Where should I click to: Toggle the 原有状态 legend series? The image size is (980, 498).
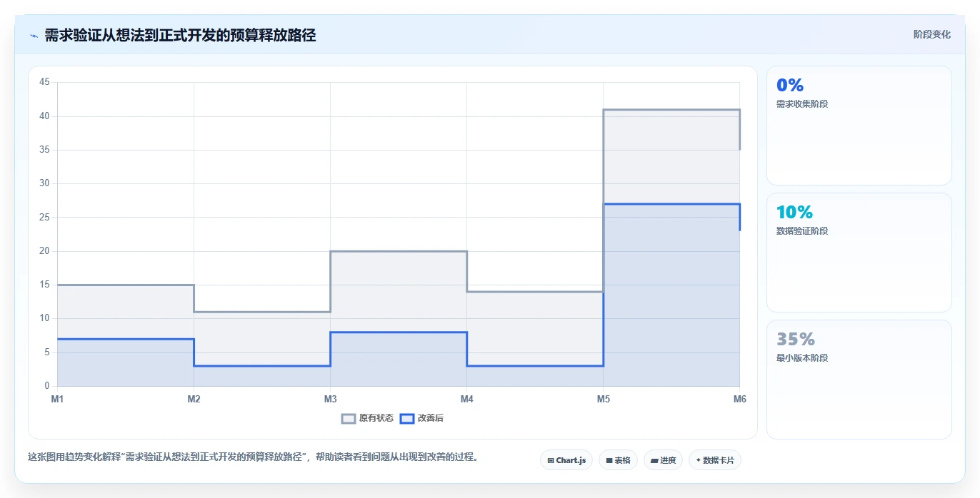pos(368,418)
